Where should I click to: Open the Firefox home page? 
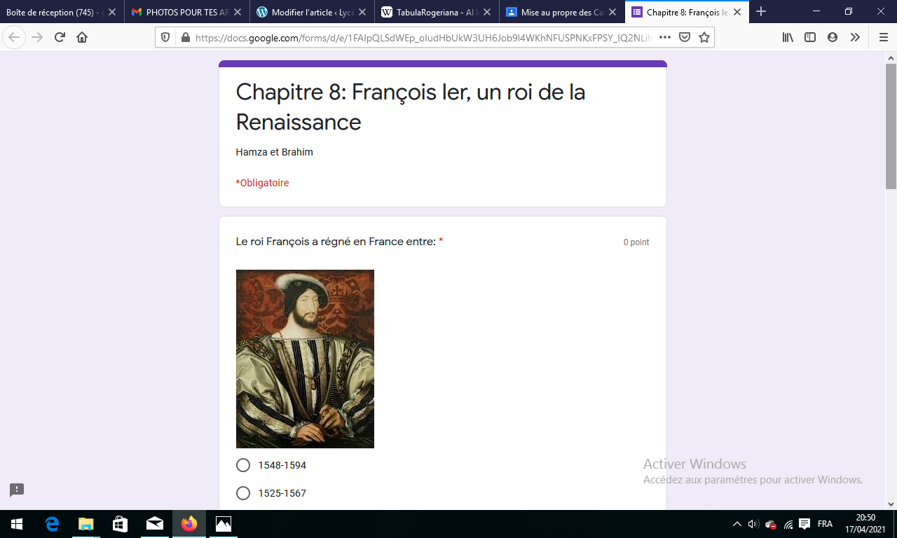click(82, 37)
